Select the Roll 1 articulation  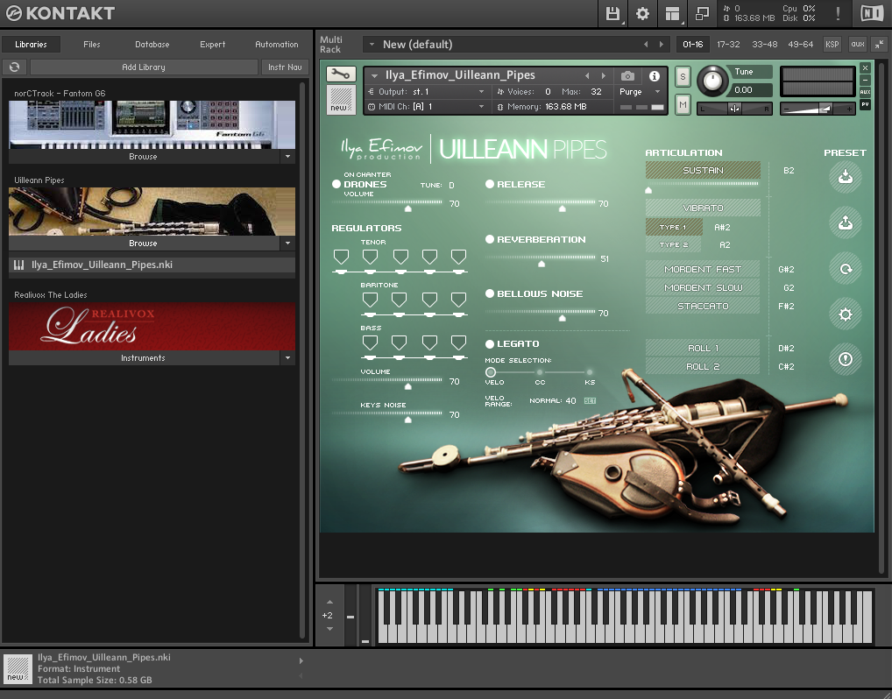[x=703, y=348]
